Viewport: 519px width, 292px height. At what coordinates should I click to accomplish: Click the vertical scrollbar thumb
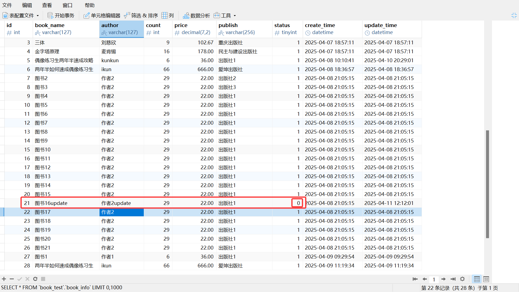pyautogui.click(x=487, y=184)
